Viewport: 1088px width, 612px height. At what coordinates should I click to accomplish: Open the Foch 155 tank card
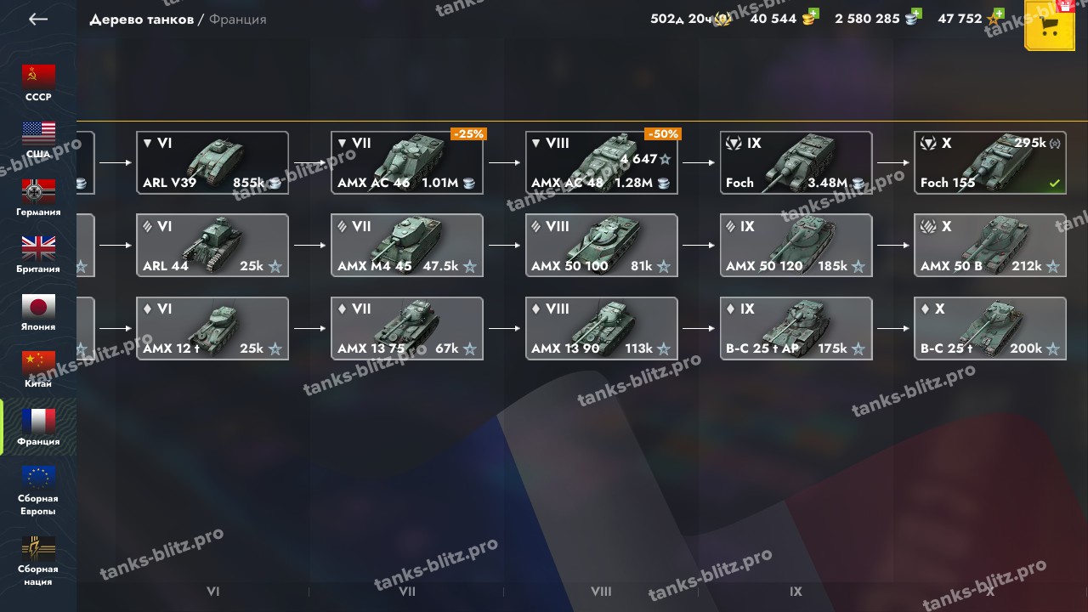989,162
